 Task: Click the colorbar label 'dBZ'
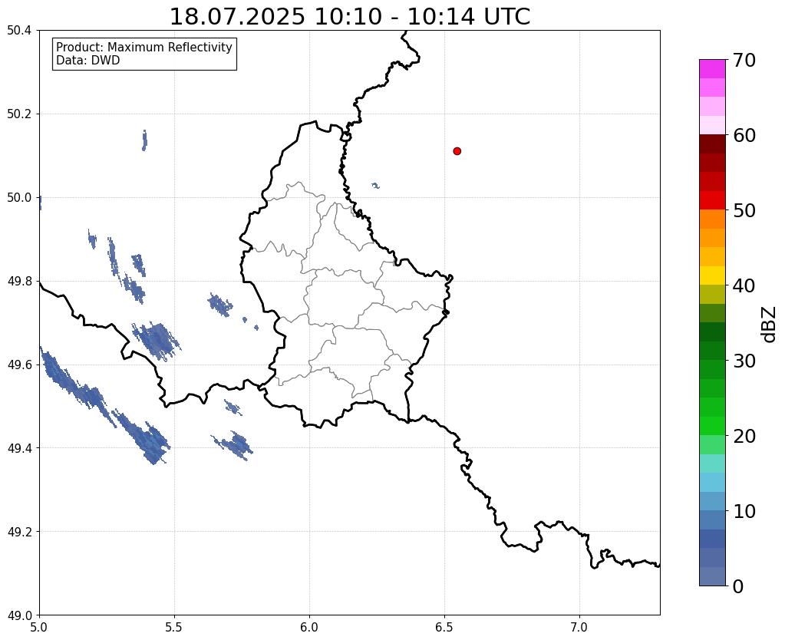(x=769, y=325)
